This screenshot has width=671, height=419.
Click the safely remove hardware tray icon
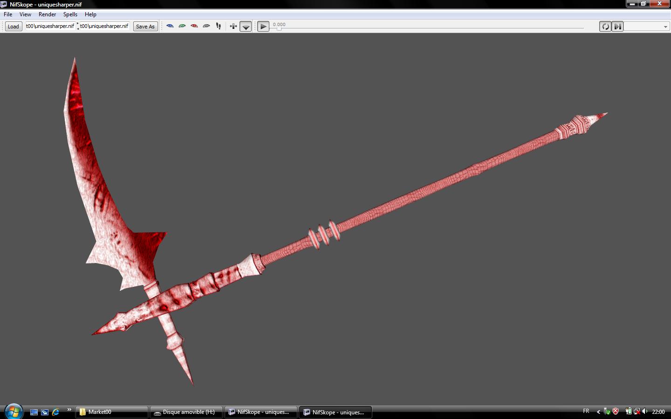[607, 412]
